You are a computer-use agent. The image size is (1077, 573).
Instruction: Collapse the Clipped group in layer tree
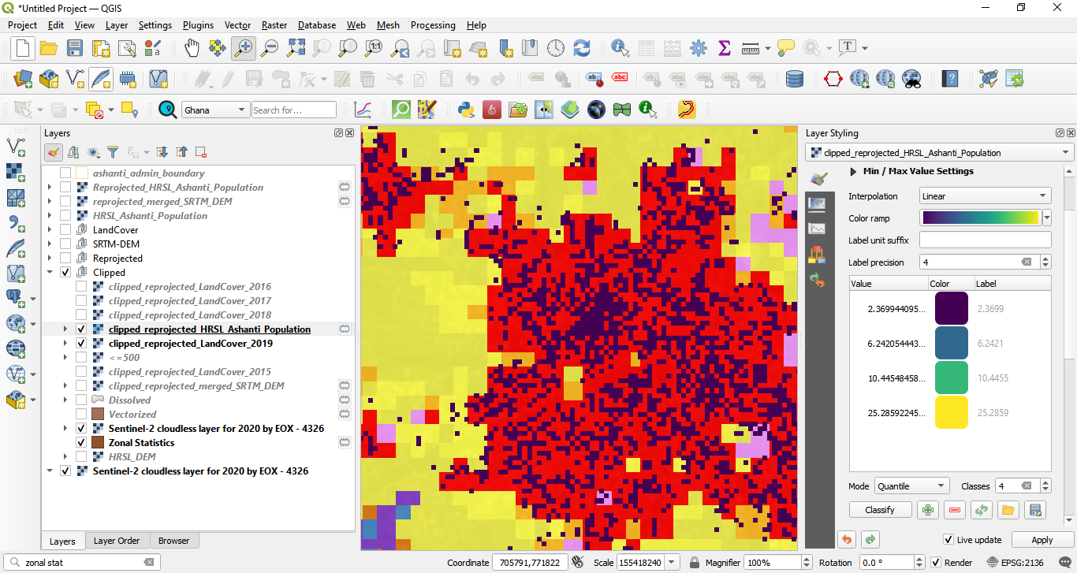point(50,273)
